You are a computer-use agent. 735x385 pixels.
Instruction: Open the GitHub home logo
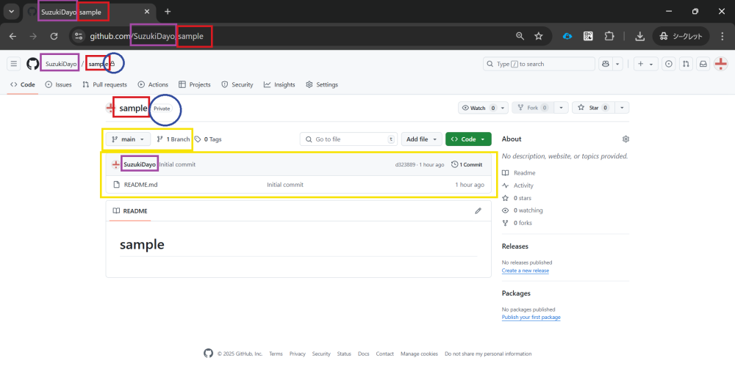(32, 64)
